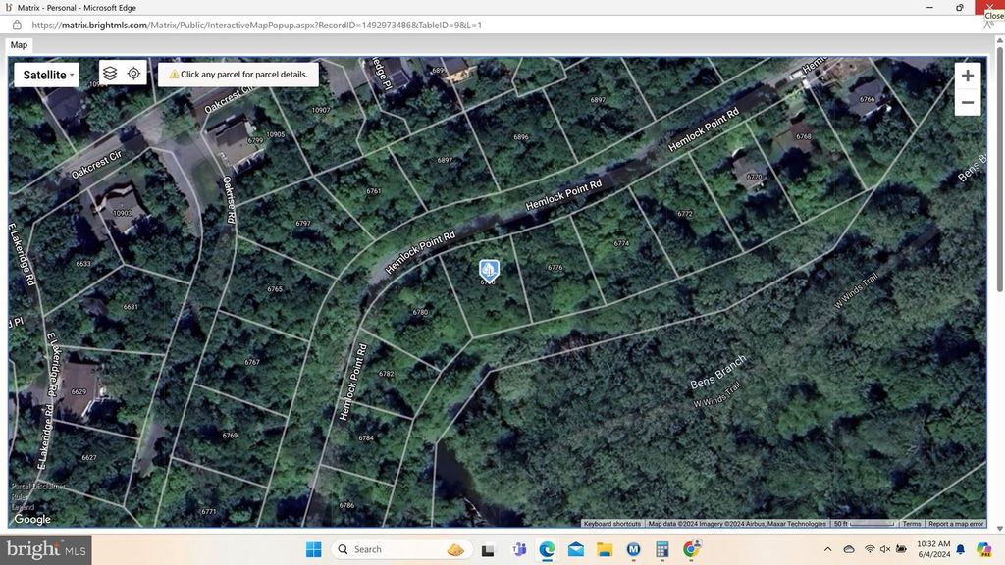Open Microsoft Edge from the taskbar

click(547, 549)
